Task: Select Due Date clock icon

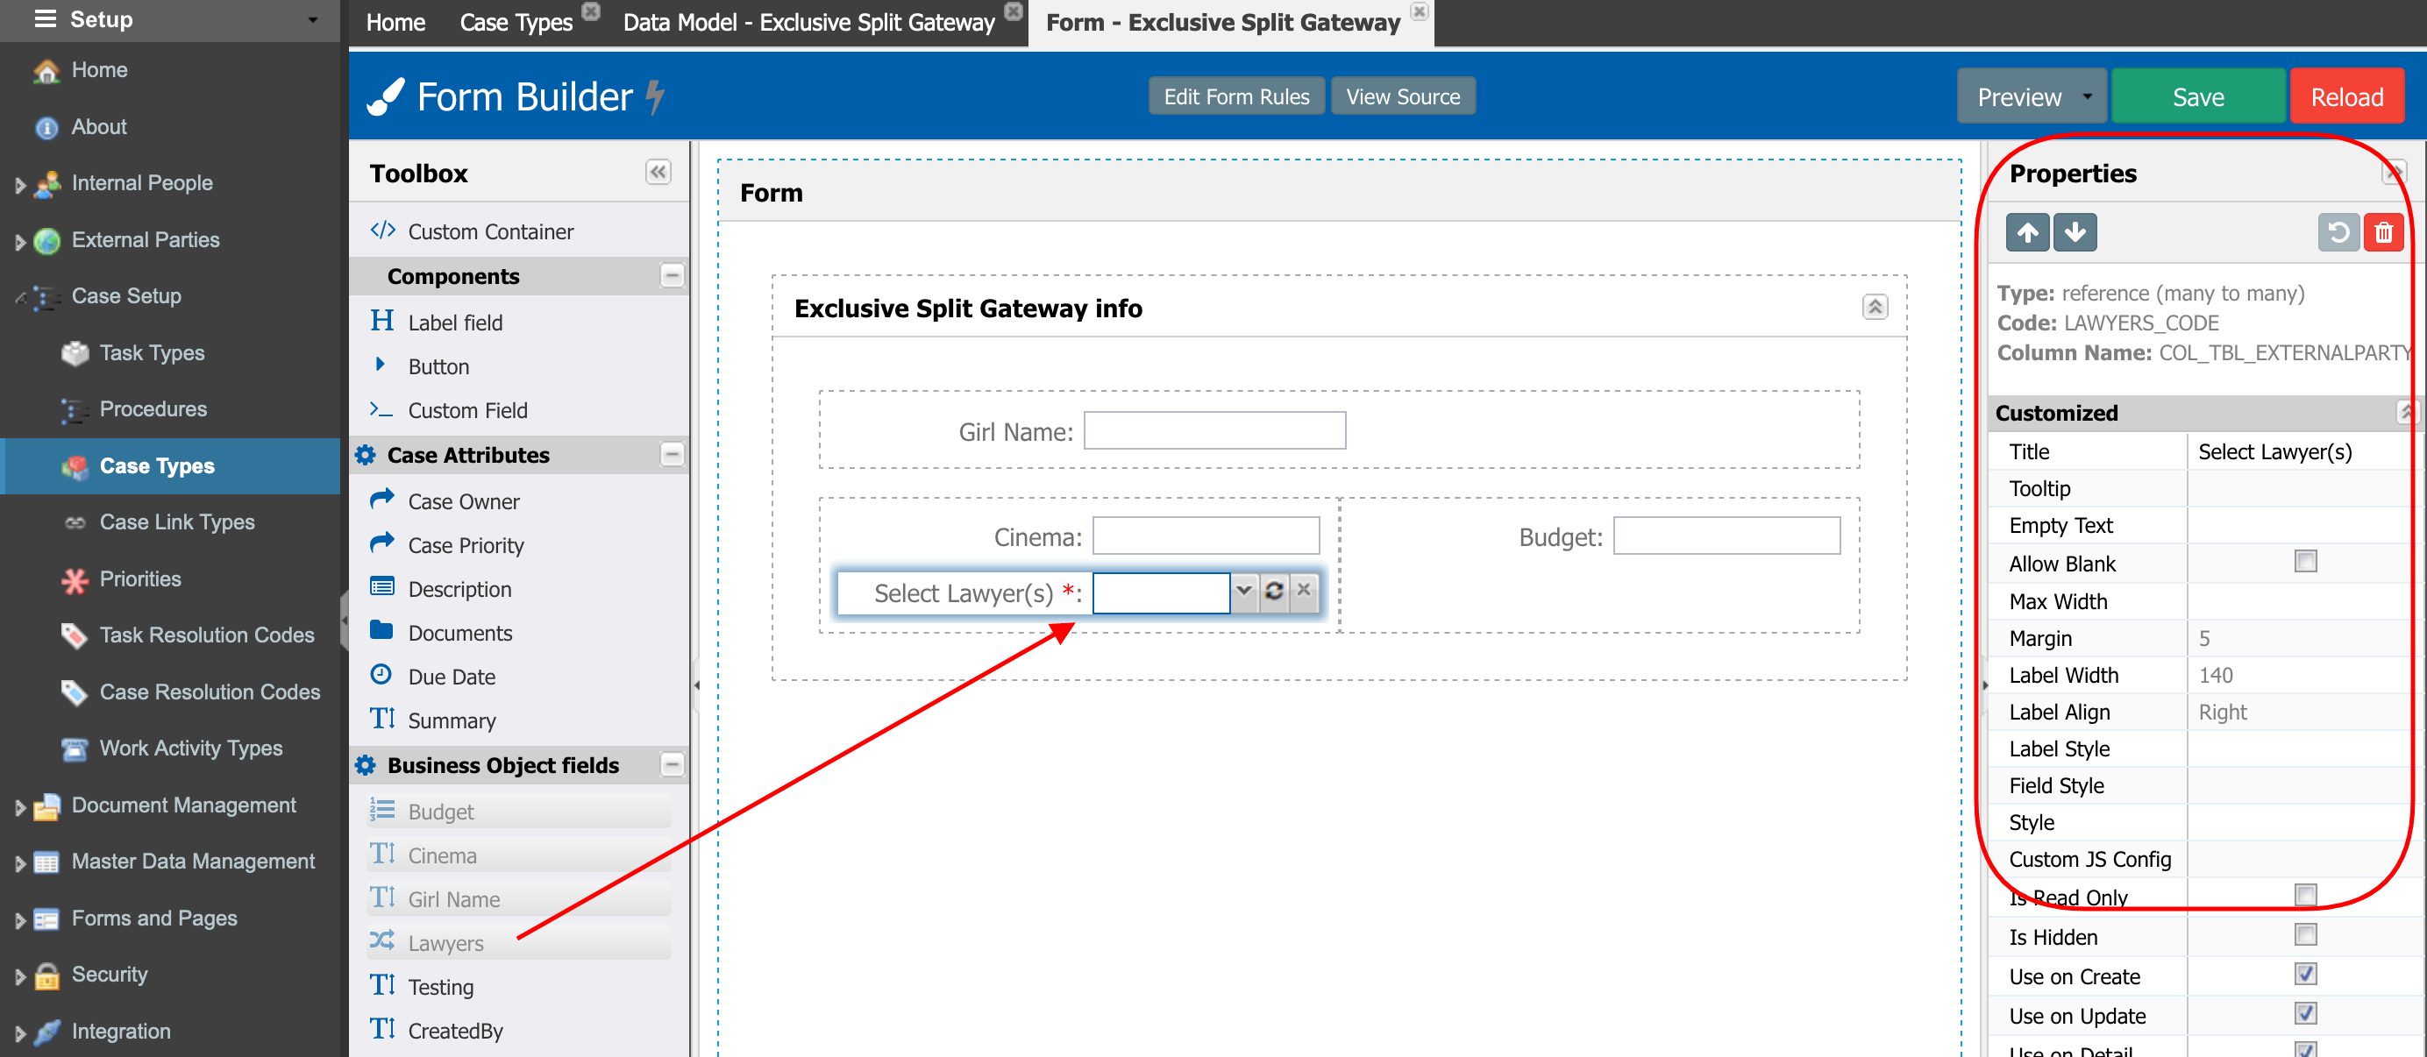Action: [381, 676]
